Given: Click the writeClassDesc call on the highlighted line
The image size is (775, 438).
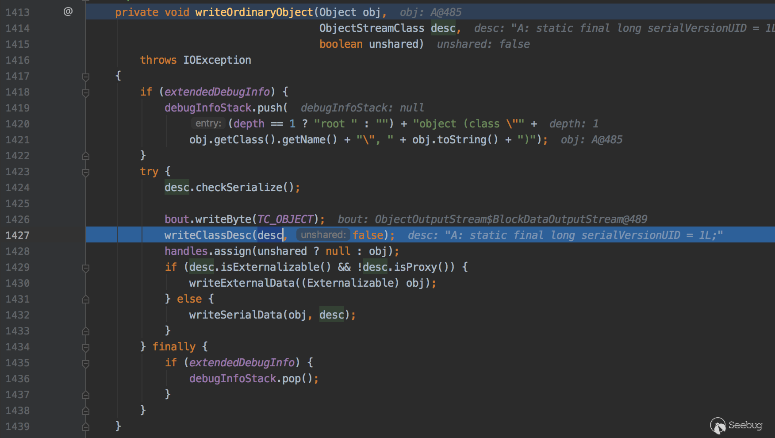Looking at the screenshot, I should click(x=208, y=235).
